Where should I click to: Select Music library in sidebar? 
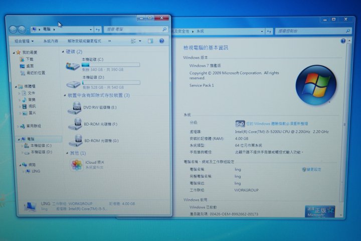point(29,99)
